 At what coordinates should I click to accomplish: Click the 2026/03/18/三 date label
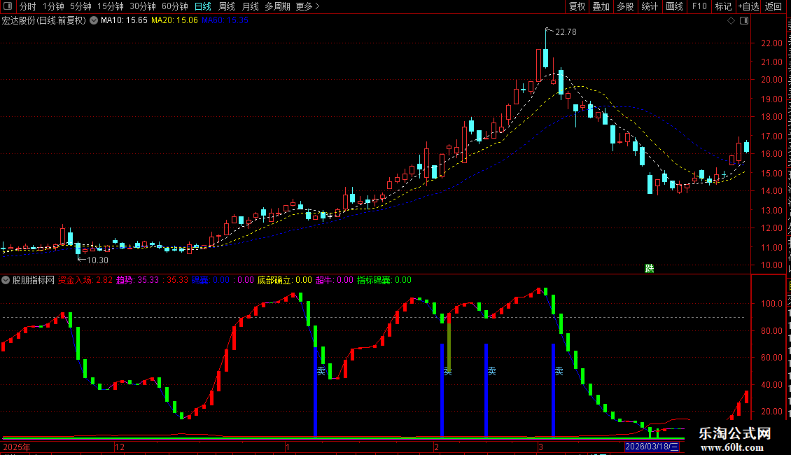pos(652,447)
